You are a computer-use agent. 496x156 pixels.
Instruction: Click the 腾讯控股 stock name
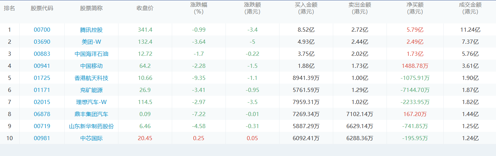click(91, 30)
